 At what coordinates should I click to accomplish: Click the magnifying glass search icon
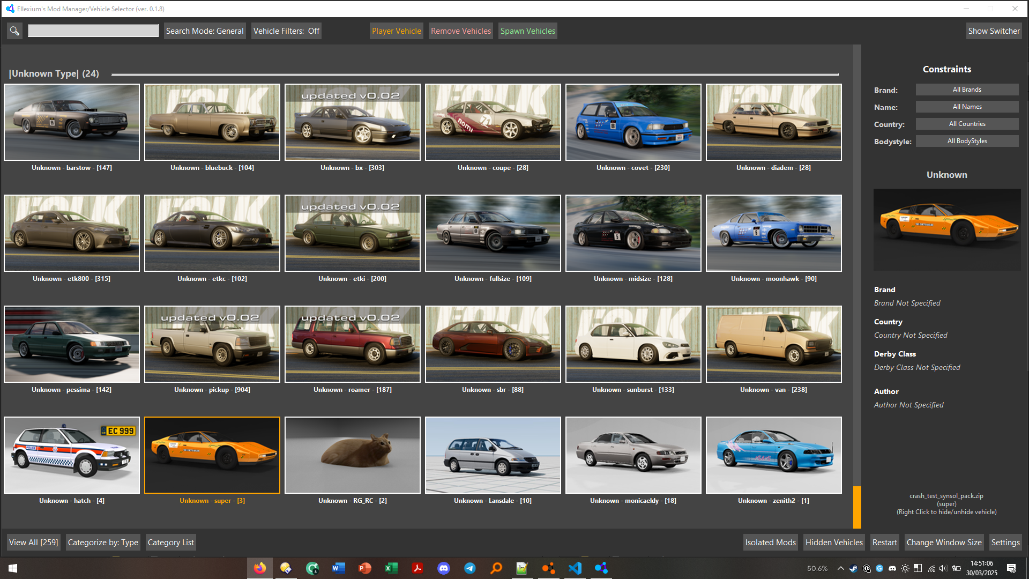pos(14,31)
